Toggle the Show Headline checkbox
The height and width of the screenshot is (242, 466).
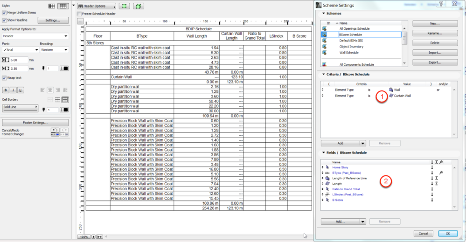point(4,20)
